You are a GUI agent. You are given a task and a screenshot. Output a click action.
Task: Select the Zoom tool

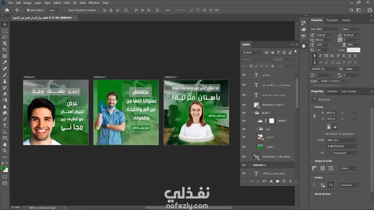(x=5, y=151)
